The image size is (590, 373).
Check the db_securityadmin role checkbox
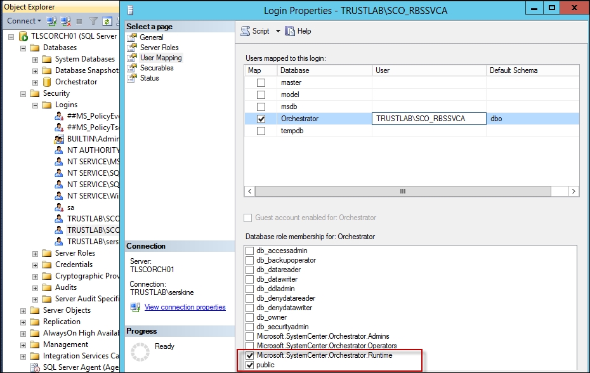(x=249, y=327)
